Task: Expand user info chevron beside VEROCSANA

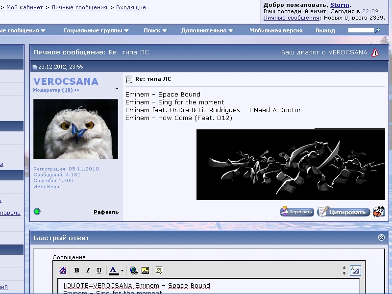Action: coord(117,89)
